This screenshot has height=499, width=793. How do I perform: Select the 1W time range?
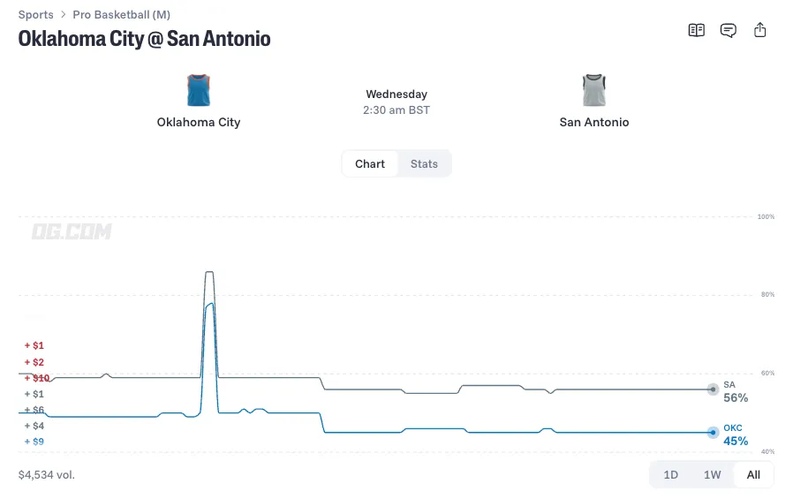(712, 475)
